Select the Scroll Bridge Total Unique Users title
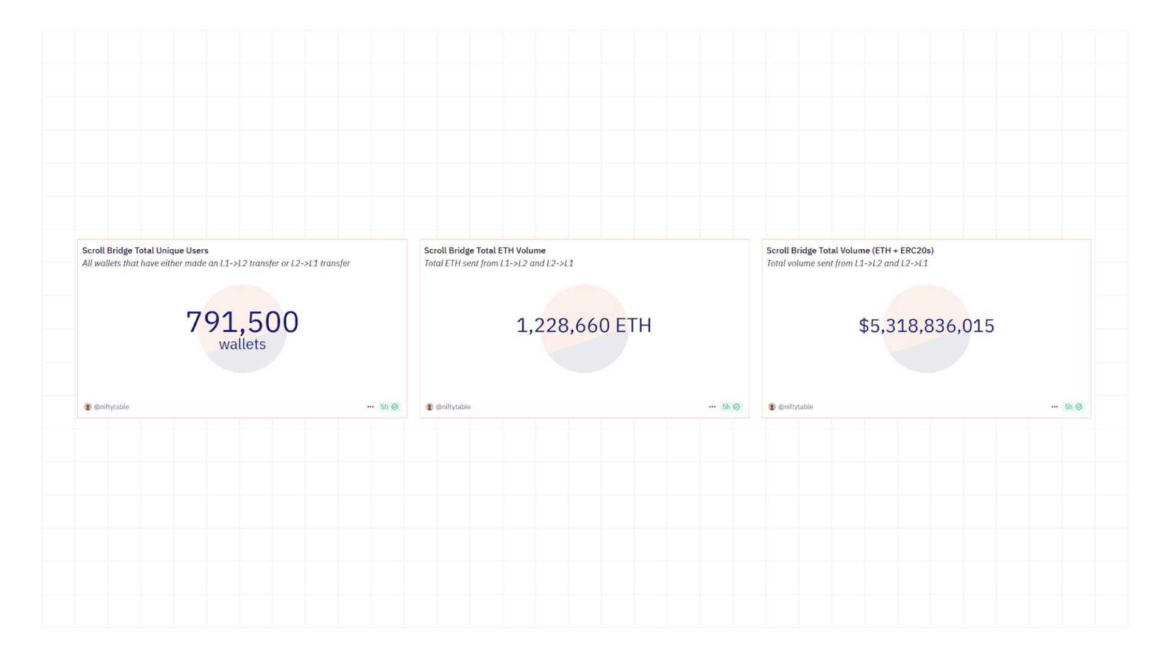This screenshot has width=1170, height=658. click(144, 250)
